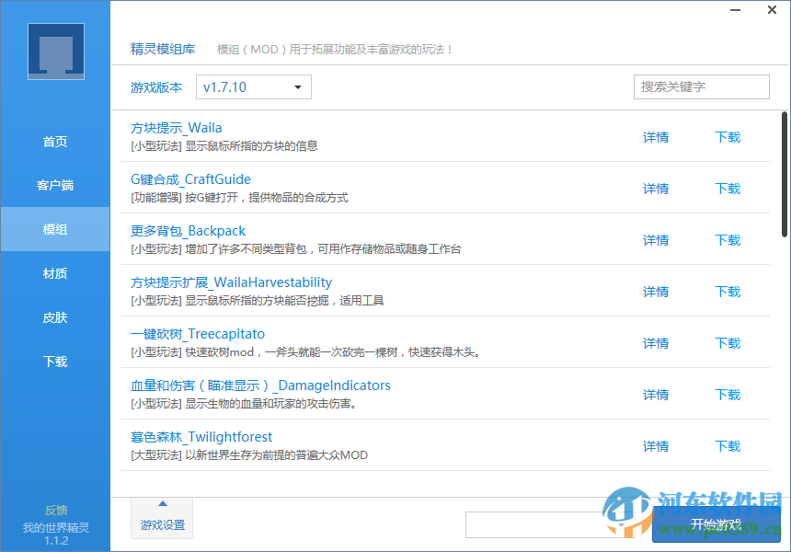This screenshot has width=791, height=552.
Task: Download the 血量和伤害_DamageIndicators mod
Action: 728,395
